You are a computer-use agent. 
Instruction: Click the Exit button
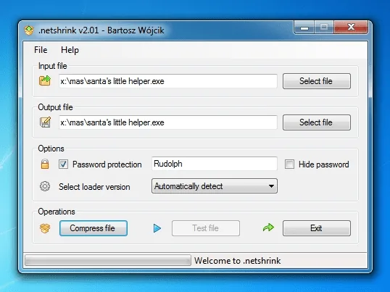point(317,228)
